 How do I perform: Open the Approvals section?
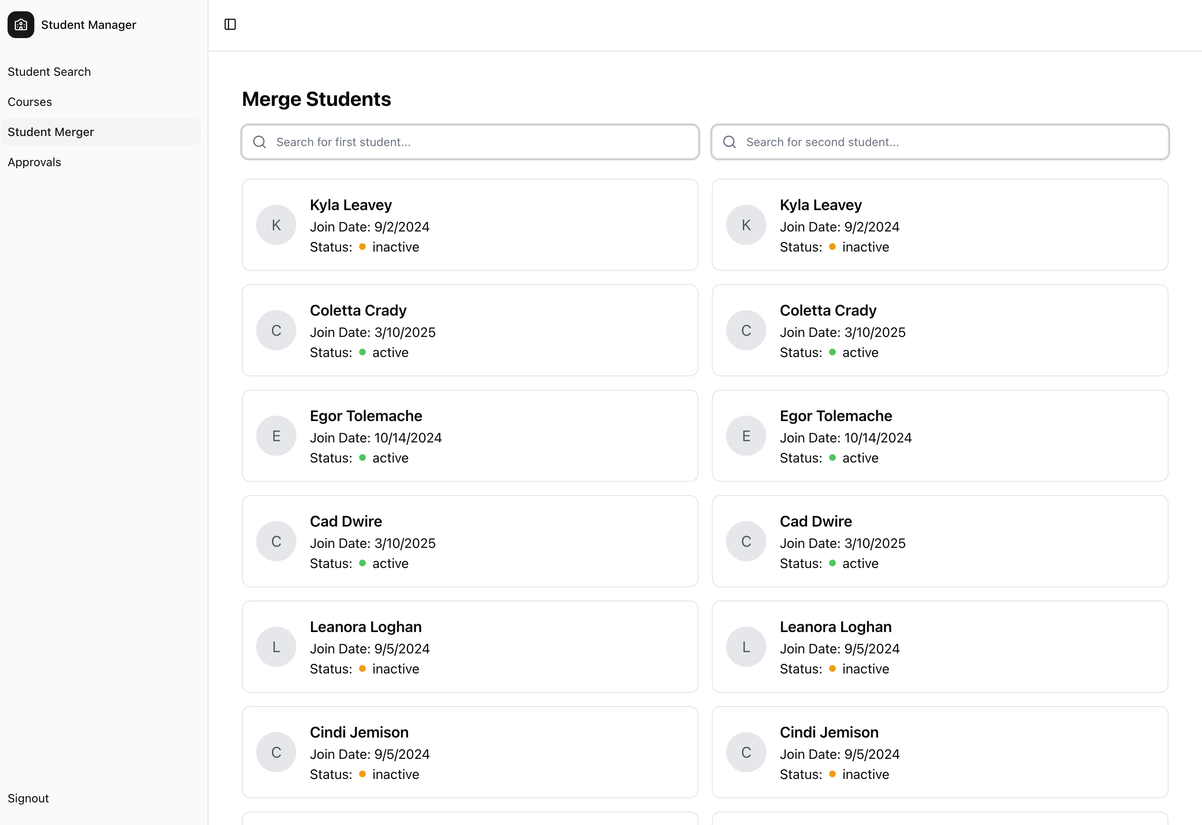[x=34, y=162]
